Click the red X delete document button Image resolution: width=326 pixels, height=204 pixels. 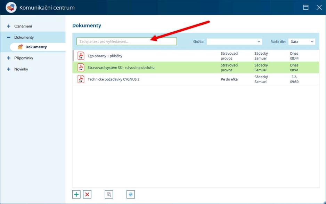[87, 194]
